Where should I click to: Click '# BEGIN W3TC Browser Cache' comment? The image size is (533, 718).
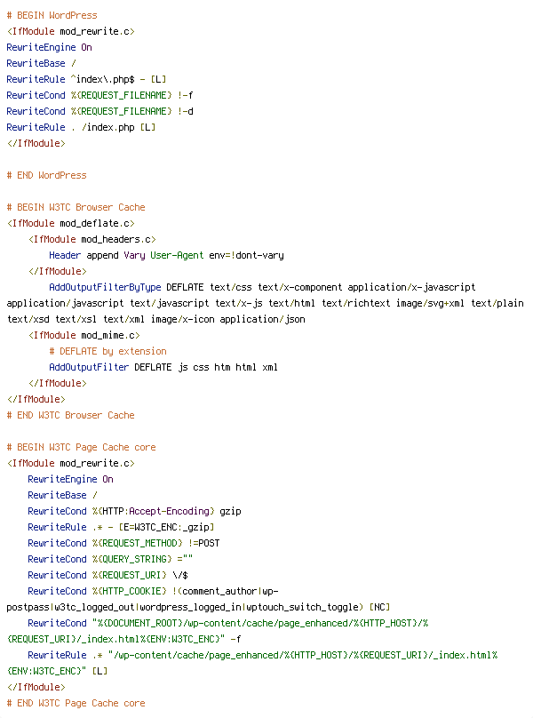pos(76,207)
